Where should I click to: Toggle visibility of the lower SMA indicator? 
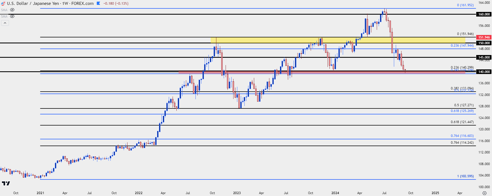(12, 16)
